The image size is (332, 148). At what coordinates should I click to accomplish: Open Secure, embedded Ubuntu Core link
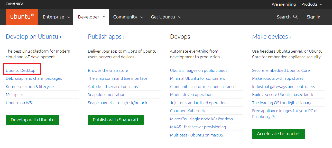281,70
